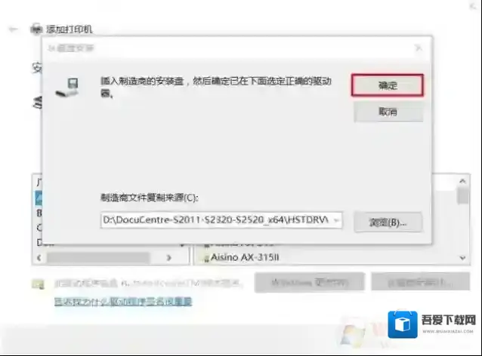The width and height of the screenshot is (482, 356).
Task: Click the printer icon beside 添加打印机
Action: coord(36,29)
